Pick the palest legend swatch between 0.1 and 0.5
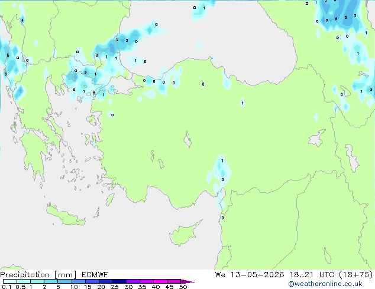The height and width of the screenshot is (289, 375). [10, 281]
